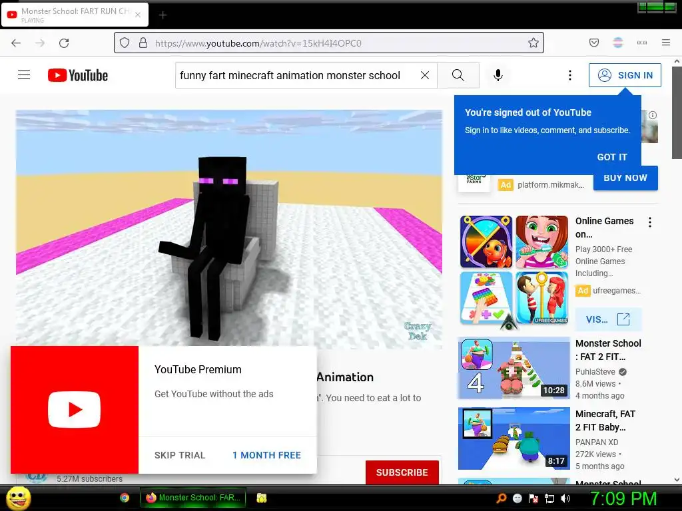Click the 7:09 PM taskbar clock
Image resolution: width=682 pixels, height=511 pixels.
(x=623, y=498)
